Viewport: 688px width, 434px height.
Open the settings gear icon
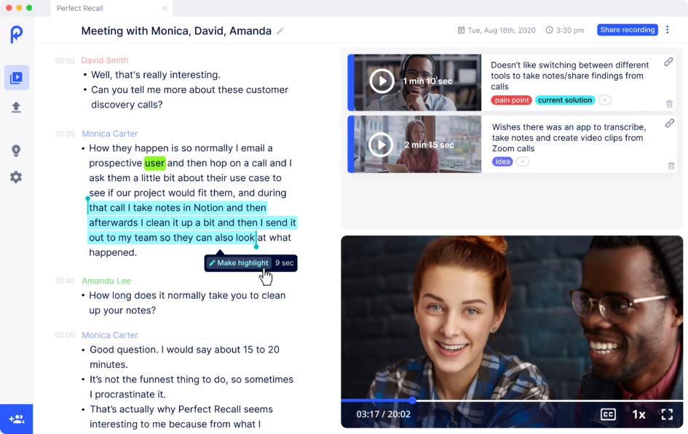[x=16, y=177]
